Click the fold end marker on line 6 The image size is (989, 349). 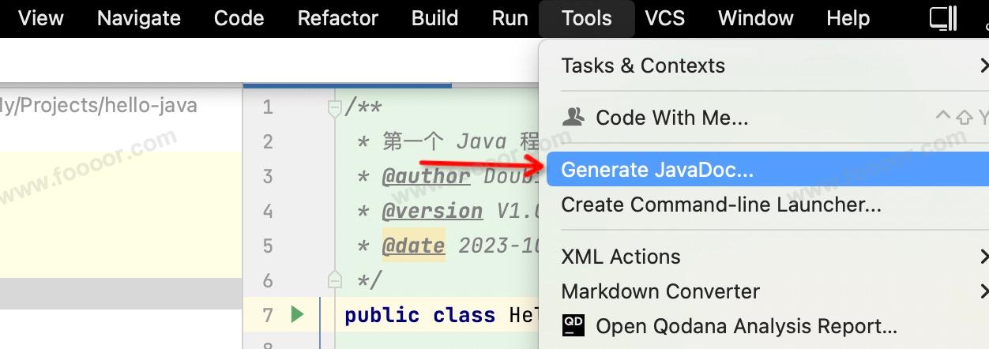335,280
